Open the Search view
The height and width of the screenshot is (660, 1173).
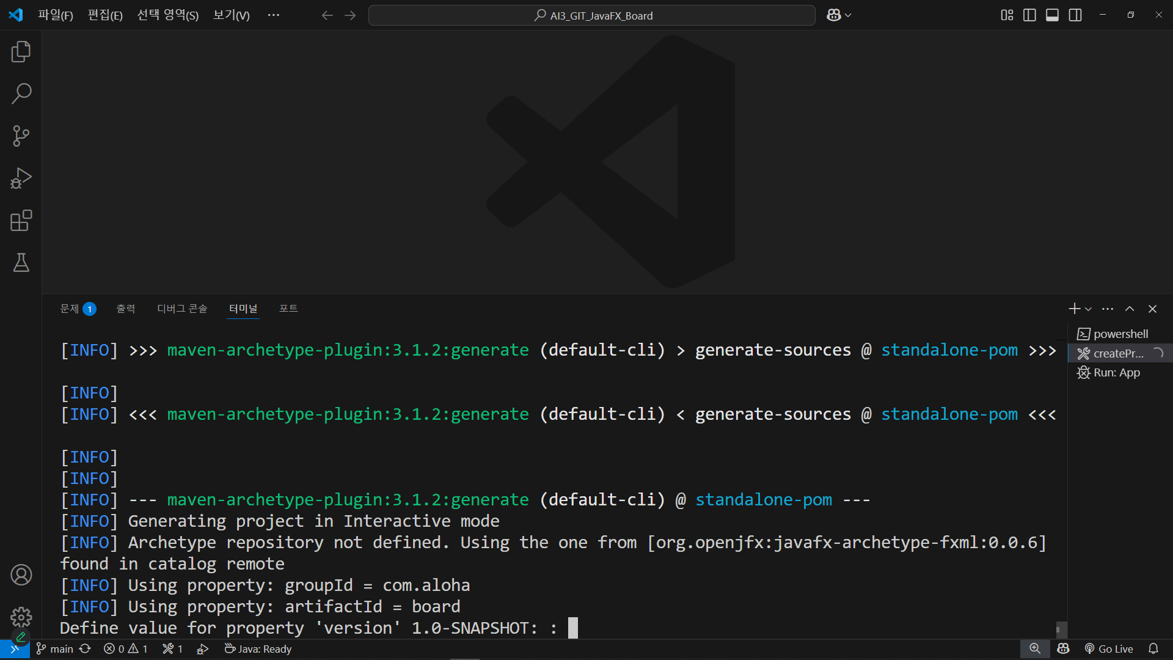click(x=21, y=94)
